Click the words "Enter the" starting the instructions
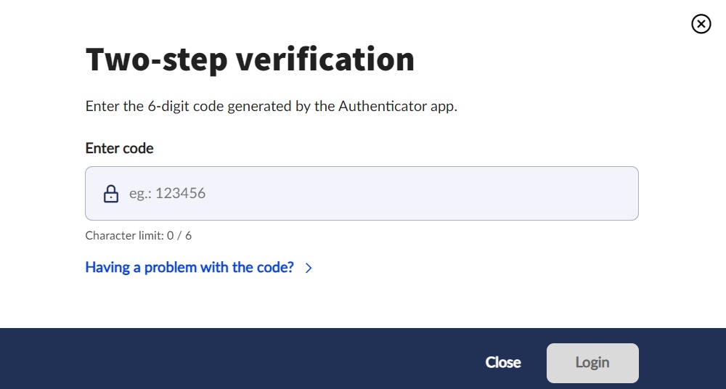726x389 pixels. pos(114,107)
